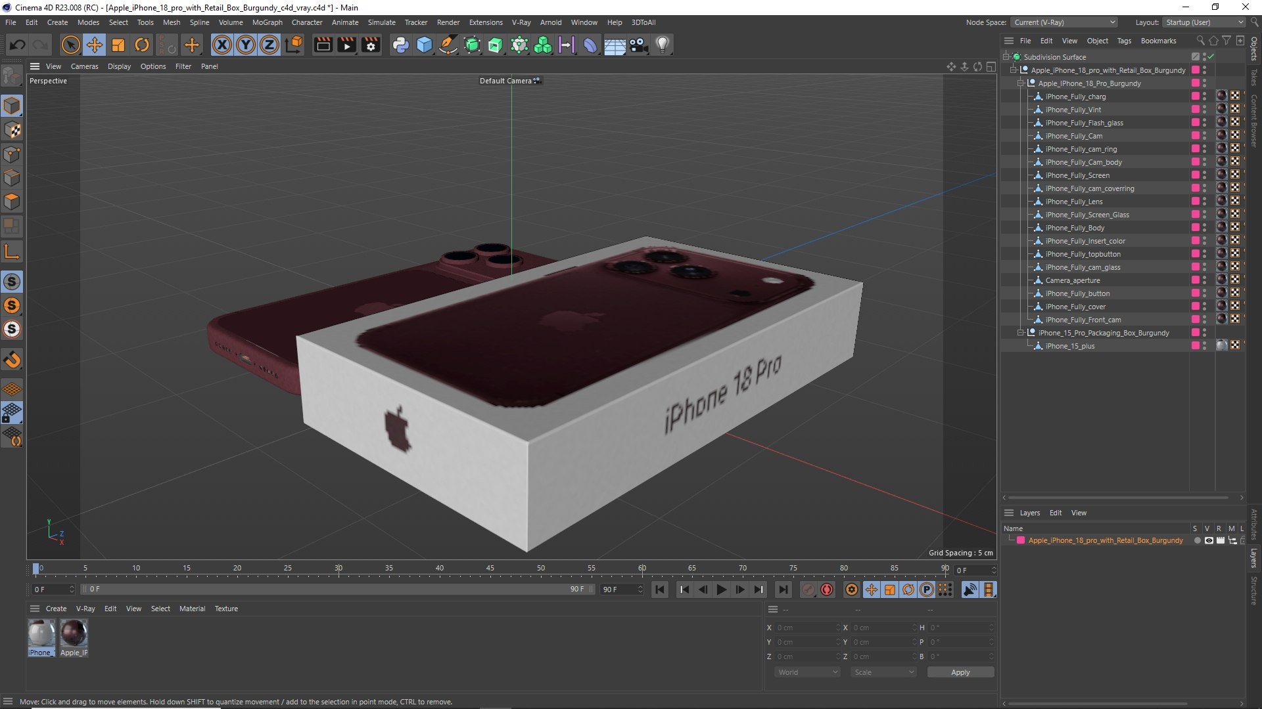The image size is (1262, 709).
Task: Open the viewport Cameras menu
Action: 84,66
